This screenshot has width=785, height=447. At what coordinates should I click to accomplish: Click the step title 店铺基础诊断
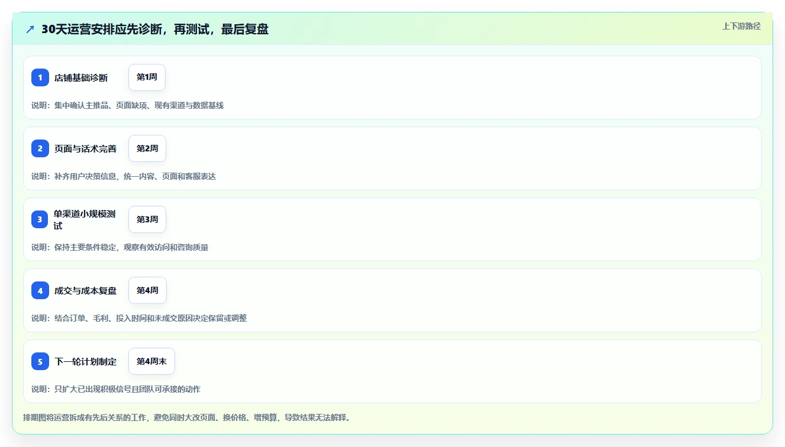tap(81, 77)
